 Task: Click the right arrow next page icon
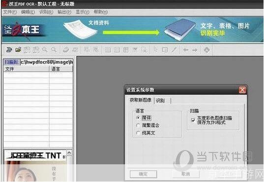[x=195, y=50]
